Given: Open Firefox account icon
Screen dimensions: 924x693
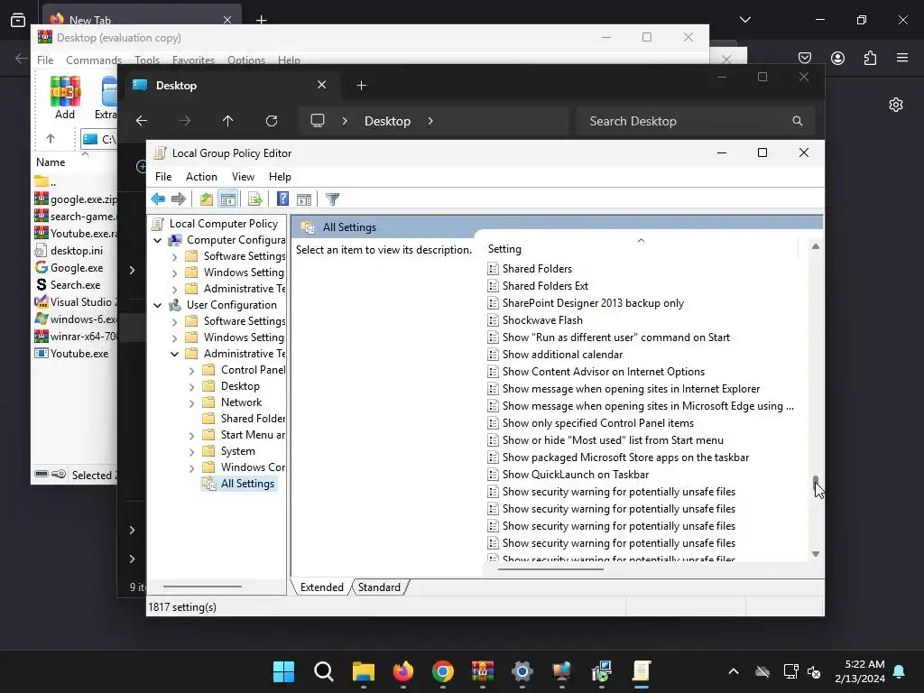Looking at the screenshot, I should [x=837, y=58].
